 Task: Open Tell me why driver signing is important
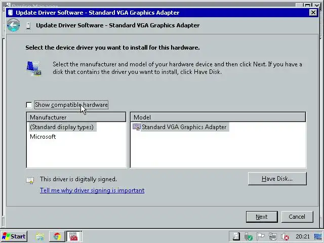(92, 190)
